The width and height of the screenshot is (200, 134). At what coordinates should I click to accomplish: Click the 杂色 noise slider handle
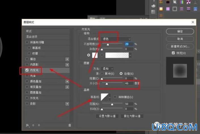[102, 49]
